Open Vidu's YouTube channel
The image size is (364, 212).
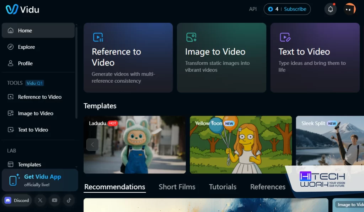54,200
